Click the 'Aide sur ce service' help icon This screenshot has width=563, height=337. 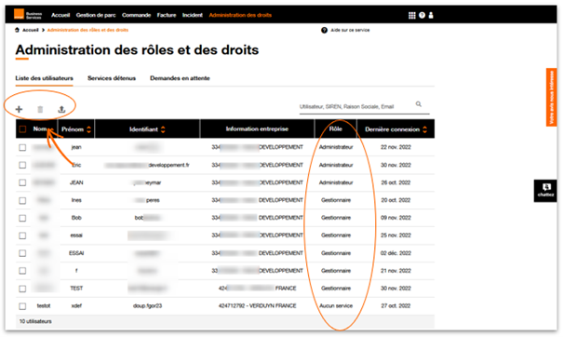pyautogui.click(x=324, y=30)
